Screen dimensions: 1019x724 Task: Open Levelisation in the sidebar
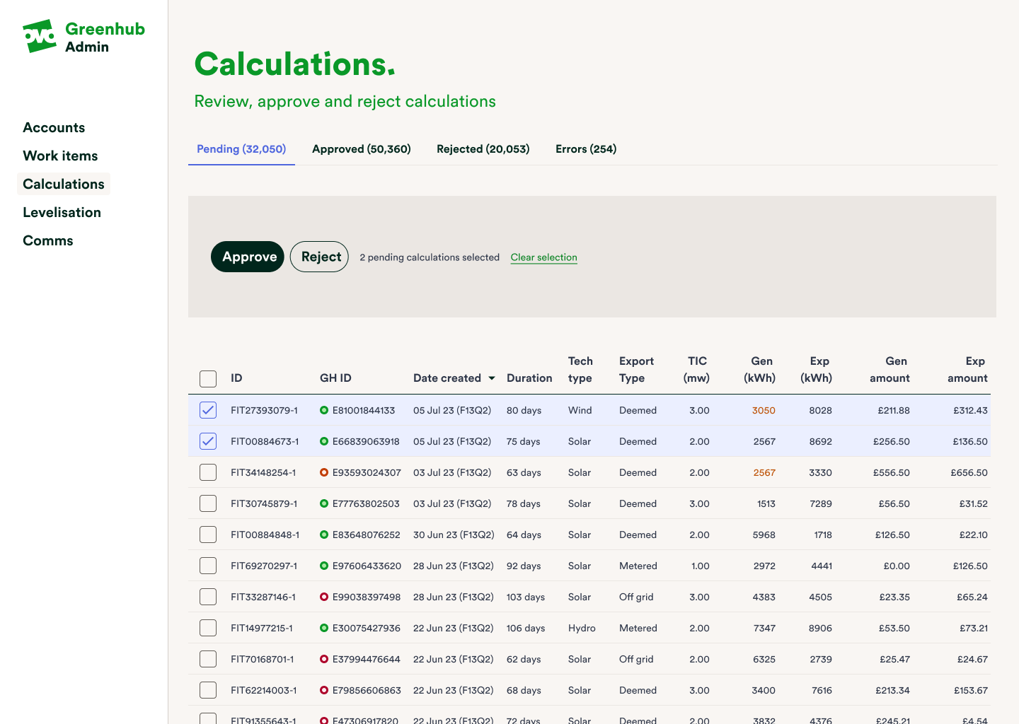click(62, 212)
